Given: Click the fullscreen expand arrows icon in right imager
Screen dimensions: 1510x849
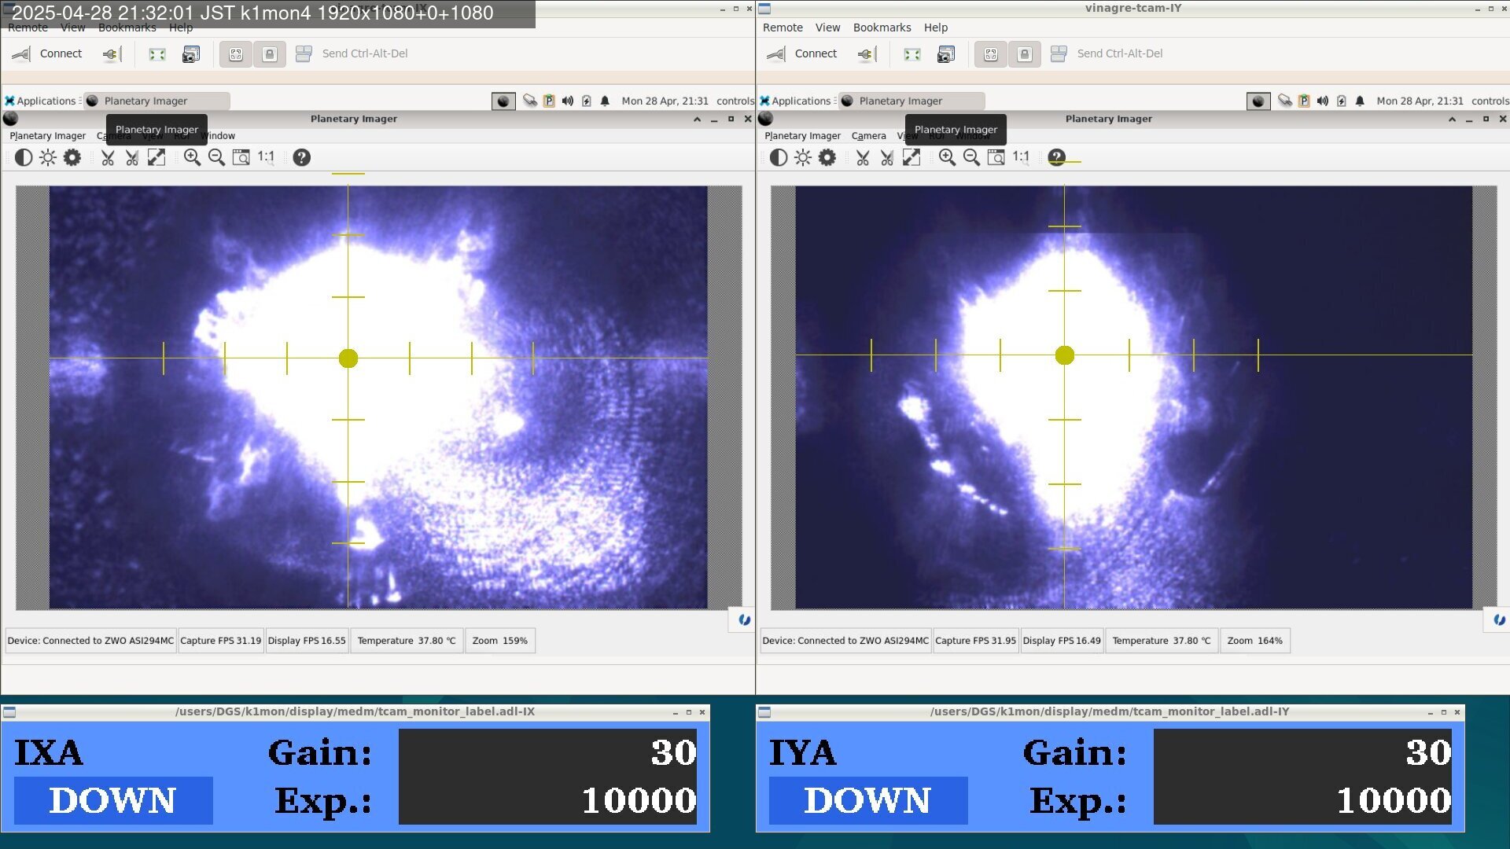Looking at the screenshot, I should 912,157.
